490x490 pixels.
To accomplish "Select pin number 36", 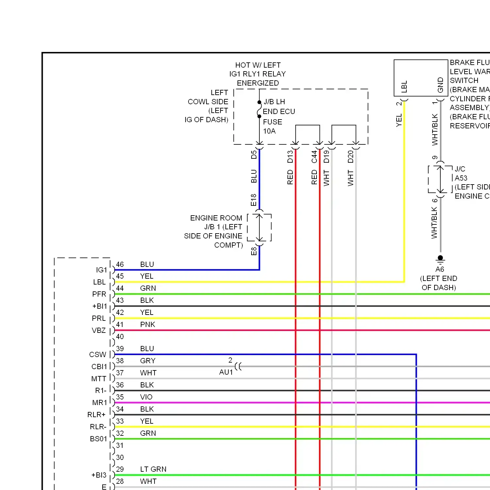I will pyautogui.click(x=120, y=385).
